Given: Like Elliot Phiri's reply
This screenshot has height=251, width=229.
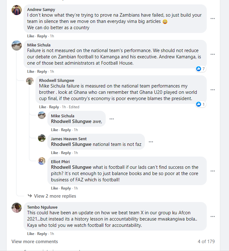Looking at the screenshot, I should coord(55,188).
